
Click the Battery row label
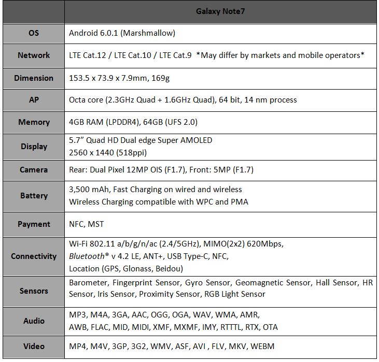[34, 196]
